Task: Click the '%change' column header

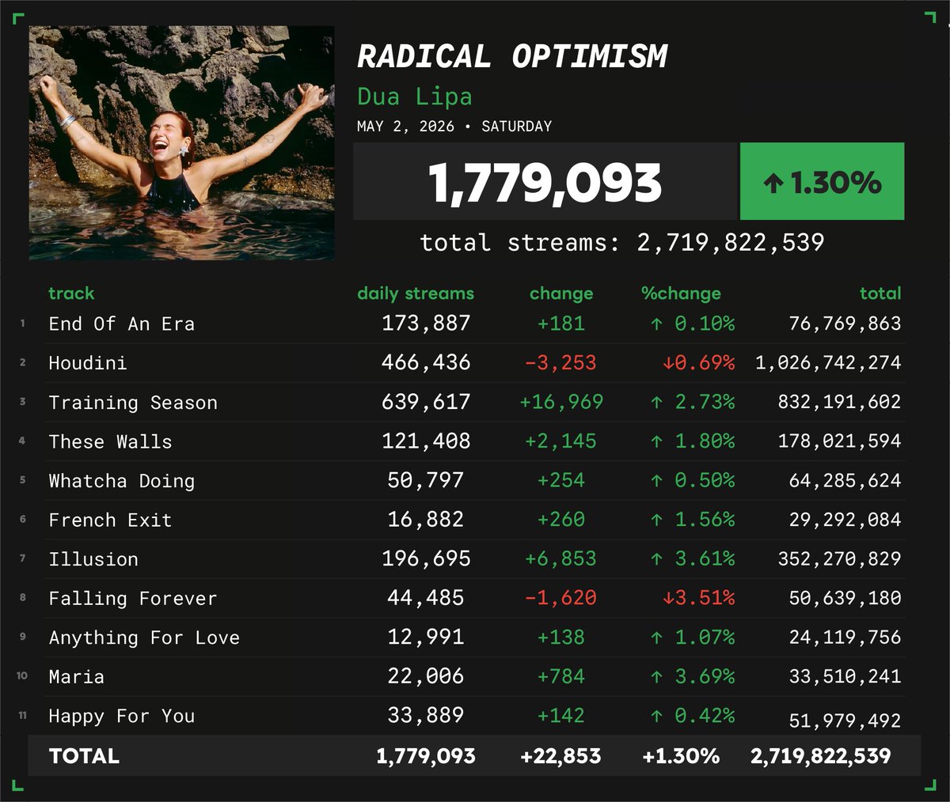Action: (681, 293)
